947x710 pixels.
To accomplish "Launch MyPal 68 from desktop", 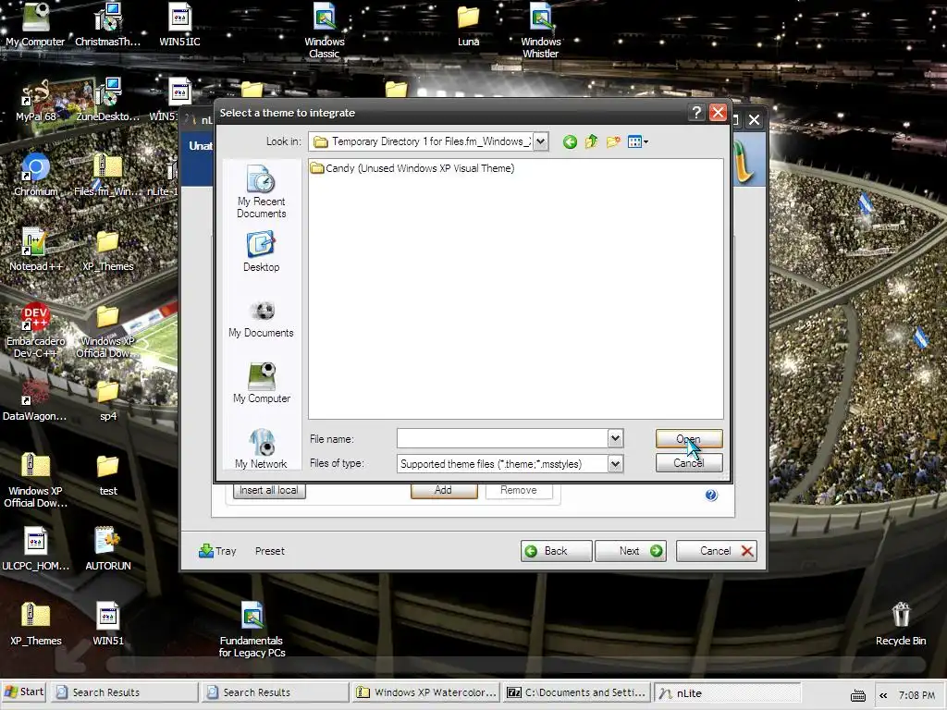I will tap(35, 100).
